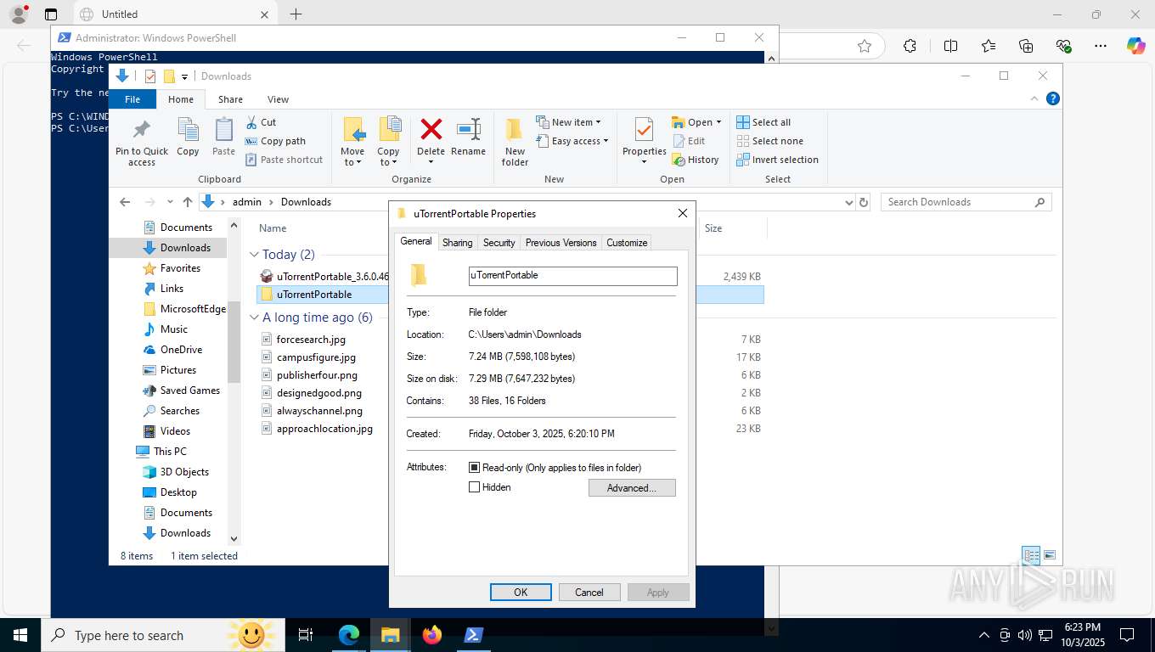
Task: Click the quick access toolbar properties checkmark icon
Action: 150,76
